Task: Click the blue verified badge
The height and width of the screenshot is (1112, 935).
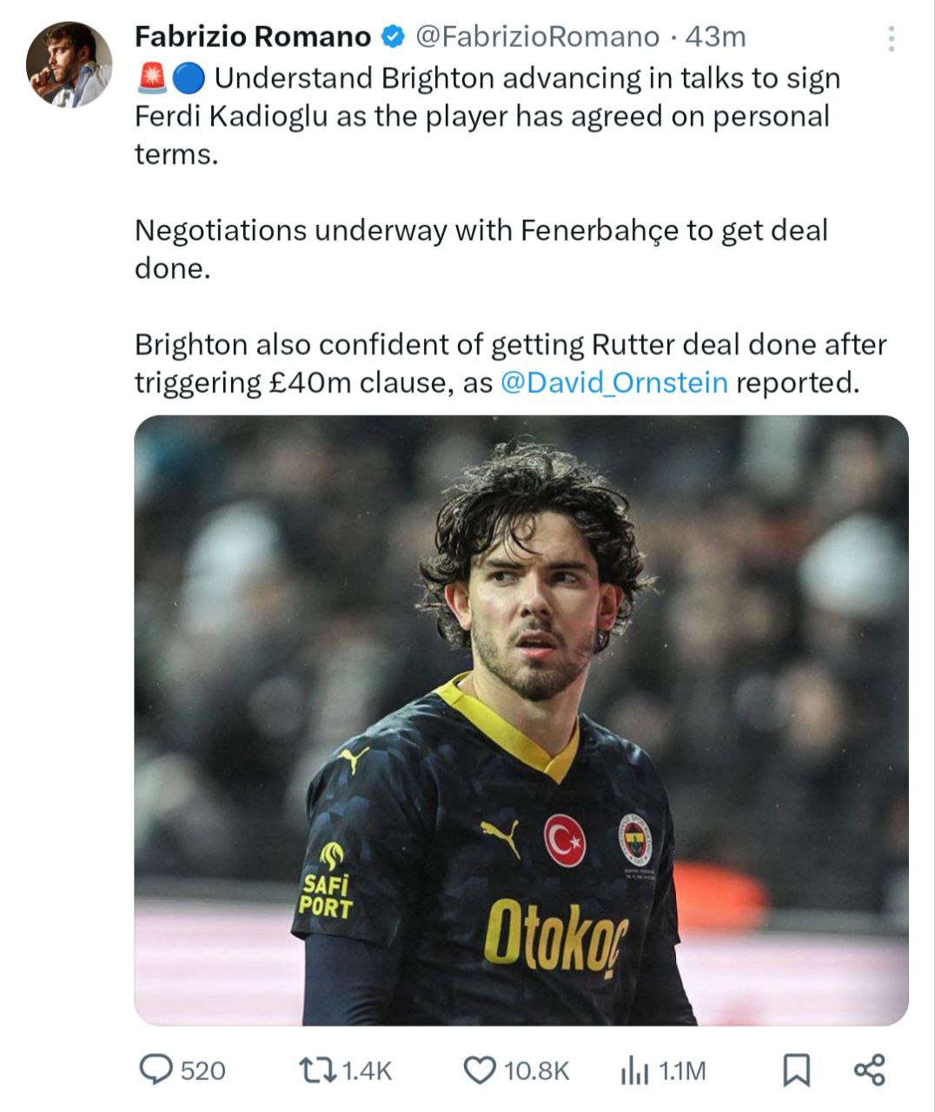Action: 393,37
